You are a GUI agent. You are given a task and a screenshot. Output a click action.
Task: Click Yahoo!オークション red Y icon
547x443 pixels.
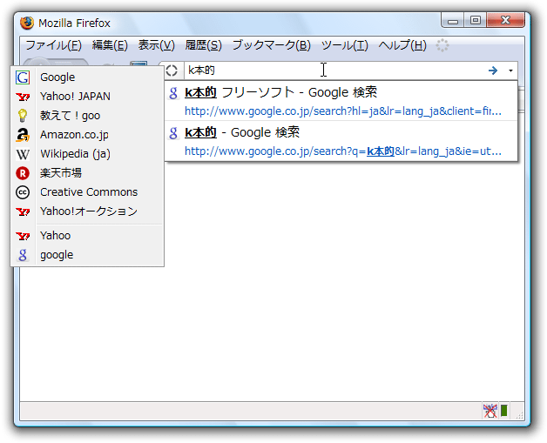(23, 211)
